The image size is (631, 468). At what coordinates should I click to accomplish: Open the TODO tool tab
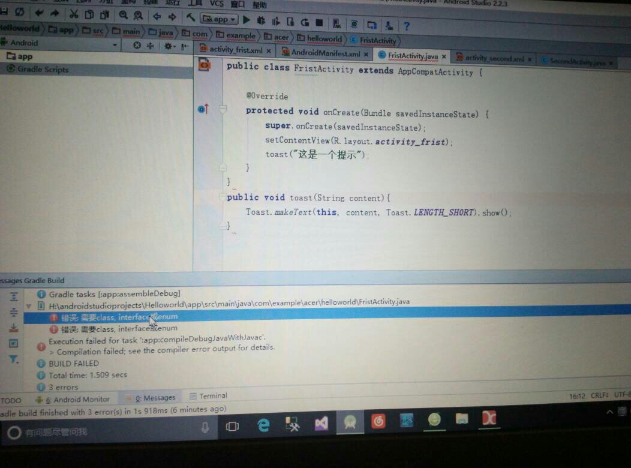coord(11,401)
